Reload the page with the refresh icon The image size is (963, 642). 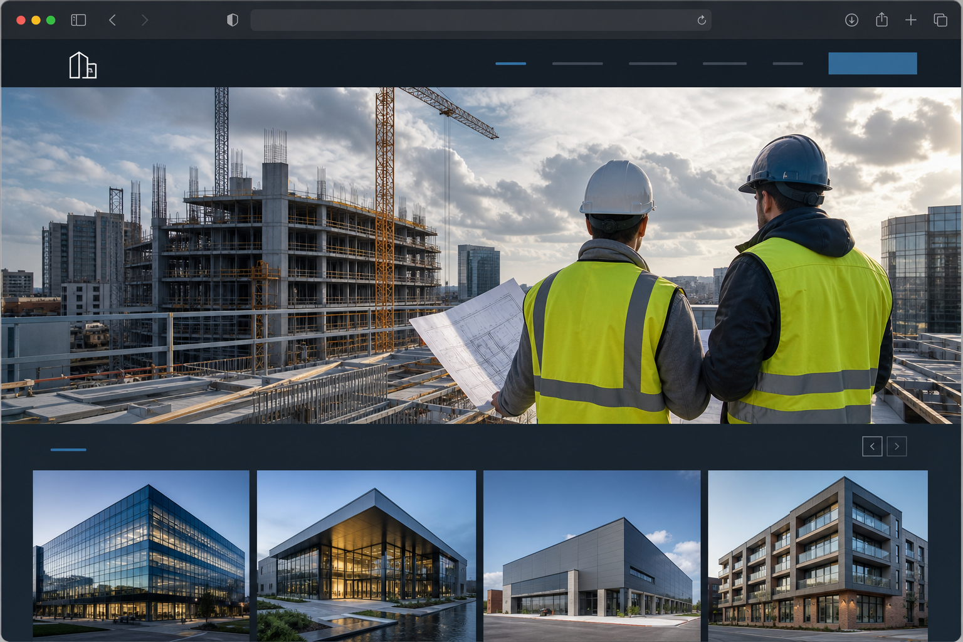(x=702, y=20)
